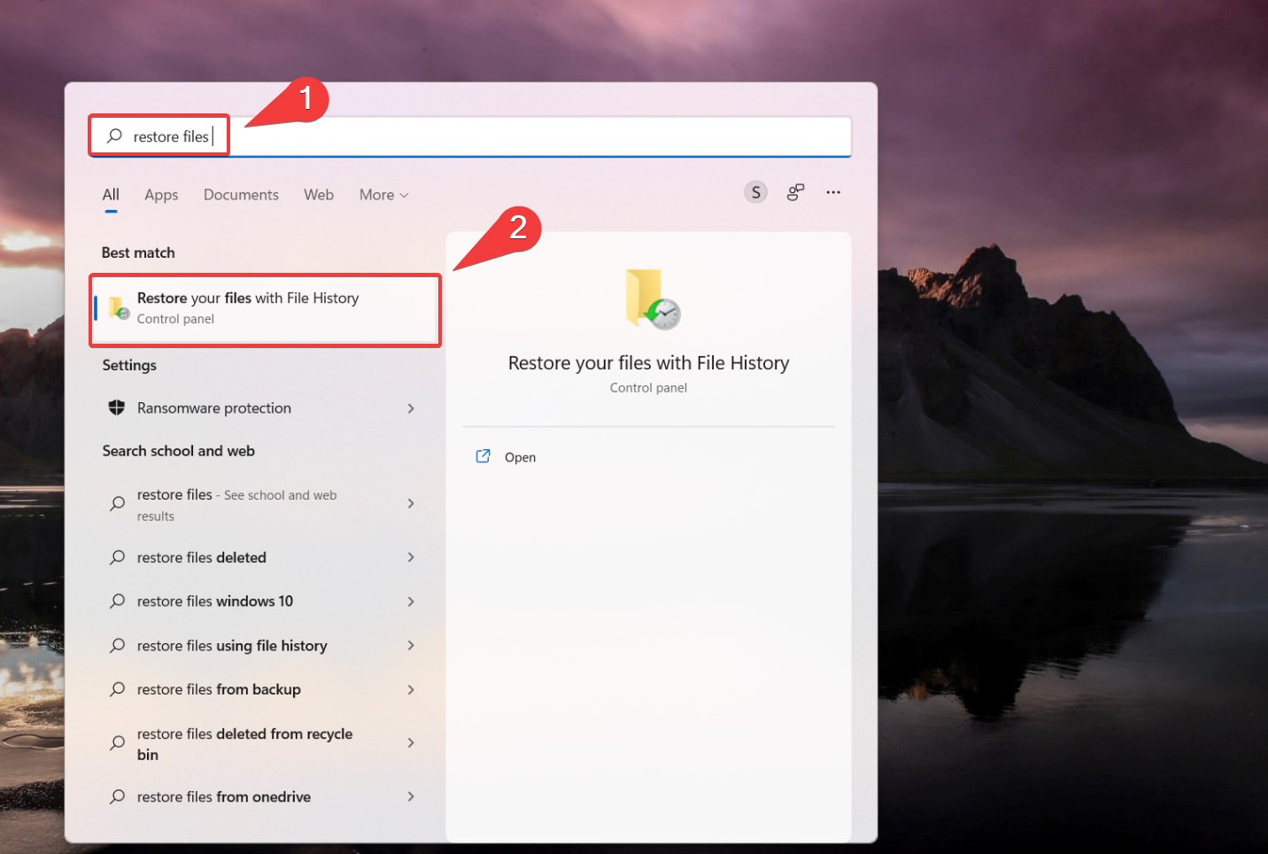Click the search magnifier icon in search box
Image resolution: width=1268 pixels, height=854 pixels.
coord(114,136)
